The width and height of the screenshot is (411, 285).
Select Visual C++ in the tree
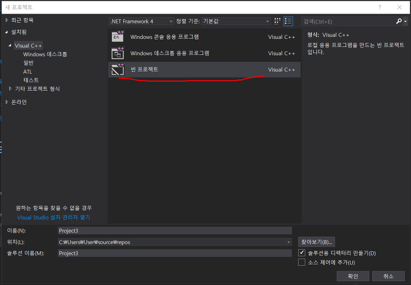click(x=28, y=46)
